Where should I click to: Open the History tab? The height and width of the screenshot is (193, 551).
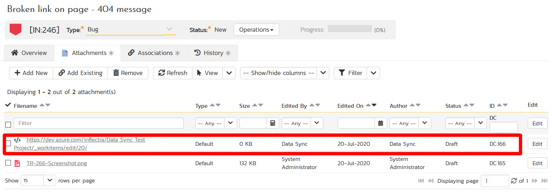(x=212, y=53)
